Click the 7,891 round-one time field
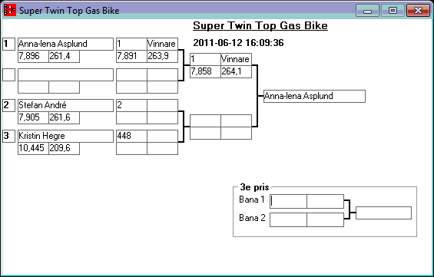434x277 pixels. [x=131, y=56]
